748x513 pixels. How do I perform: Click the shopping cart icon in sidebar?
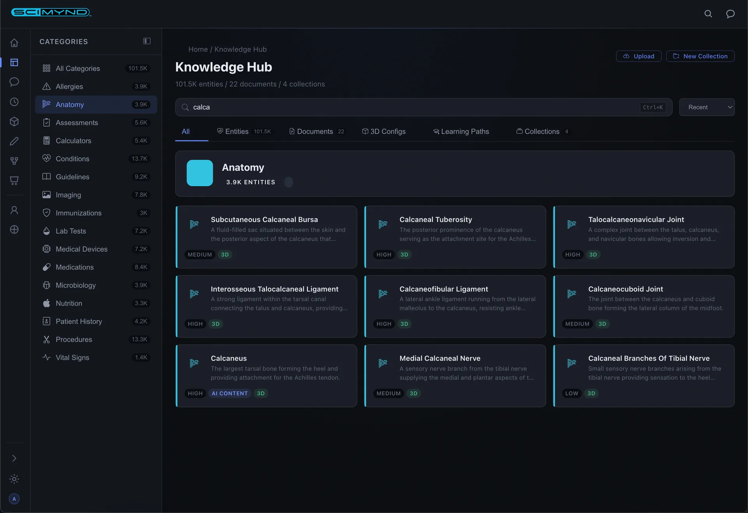tap(14, 181)
